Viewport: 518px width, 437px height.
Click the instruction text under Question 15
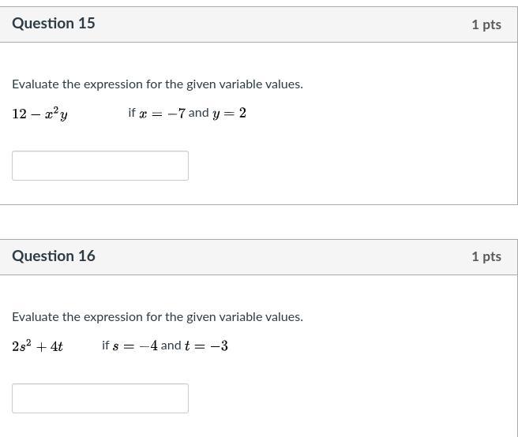(x=157, y=84)
